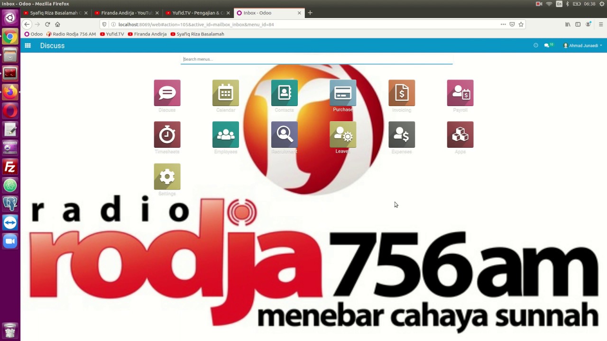607x341 pixels.
Task: Open the Odoo activities clock icon
Action: click(536, 45)
